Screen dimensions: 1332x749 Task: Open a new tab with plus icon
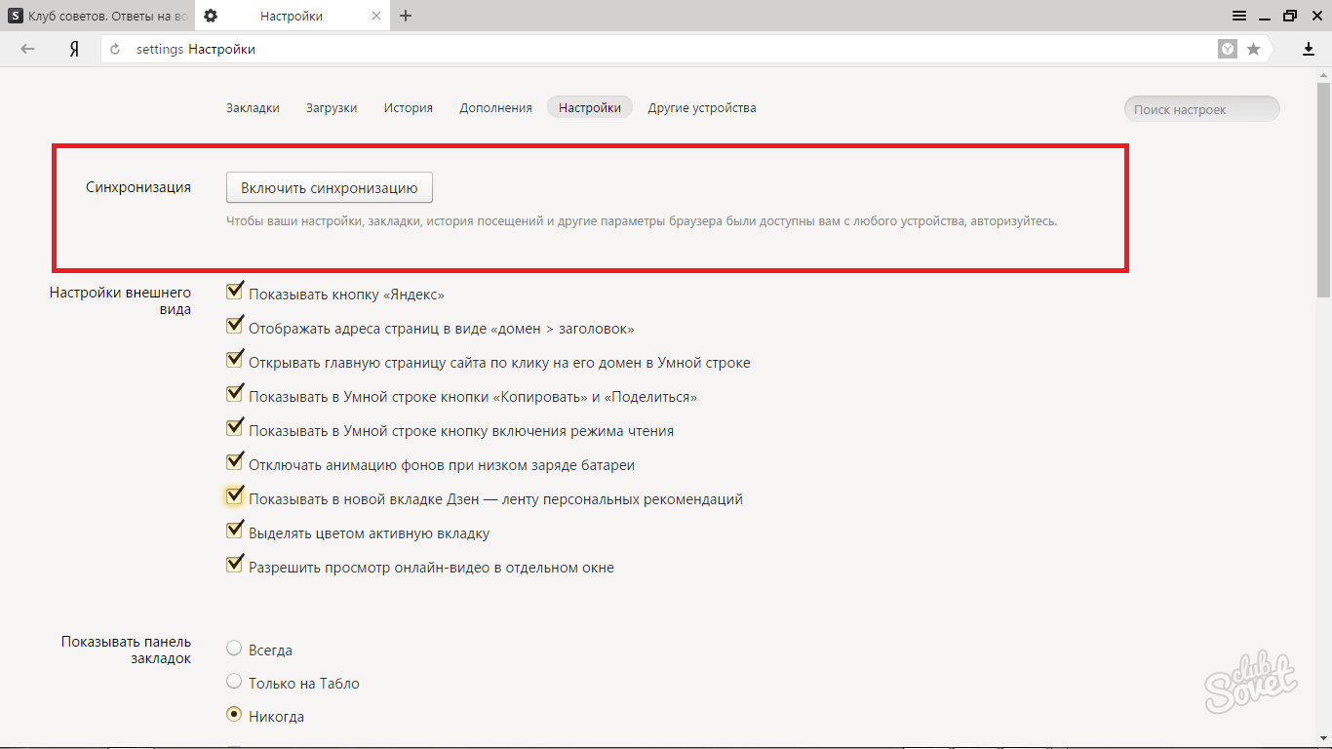[406, 16]
